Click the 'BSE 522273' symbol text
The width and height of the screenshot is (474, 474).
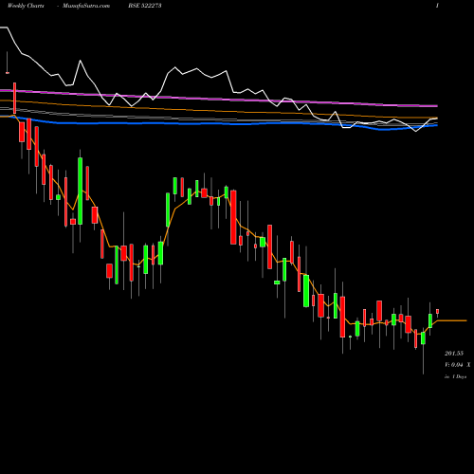(x=145, y=6)
